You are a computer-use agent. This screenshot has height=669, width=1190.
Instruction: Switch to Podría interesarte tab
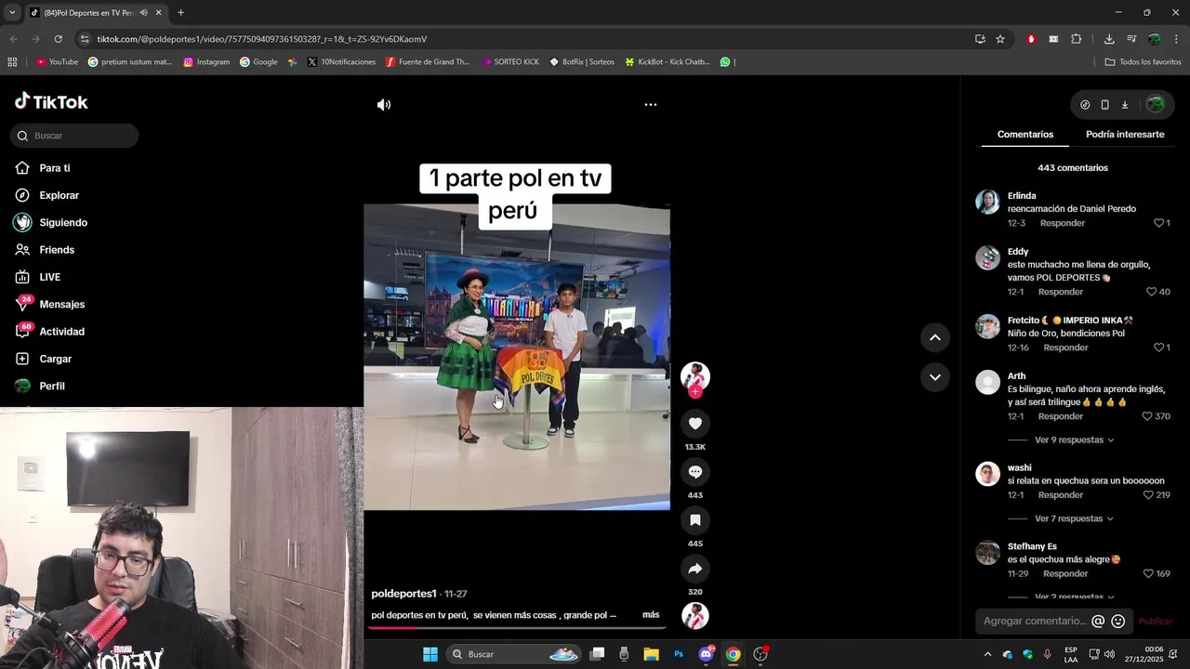1125,135
